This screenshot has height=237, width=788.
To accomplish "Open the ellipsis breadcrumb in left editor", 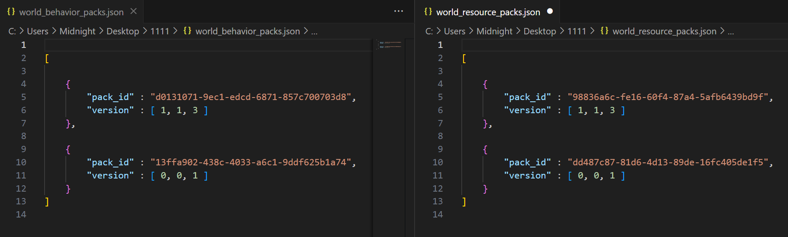I will 314,31.
